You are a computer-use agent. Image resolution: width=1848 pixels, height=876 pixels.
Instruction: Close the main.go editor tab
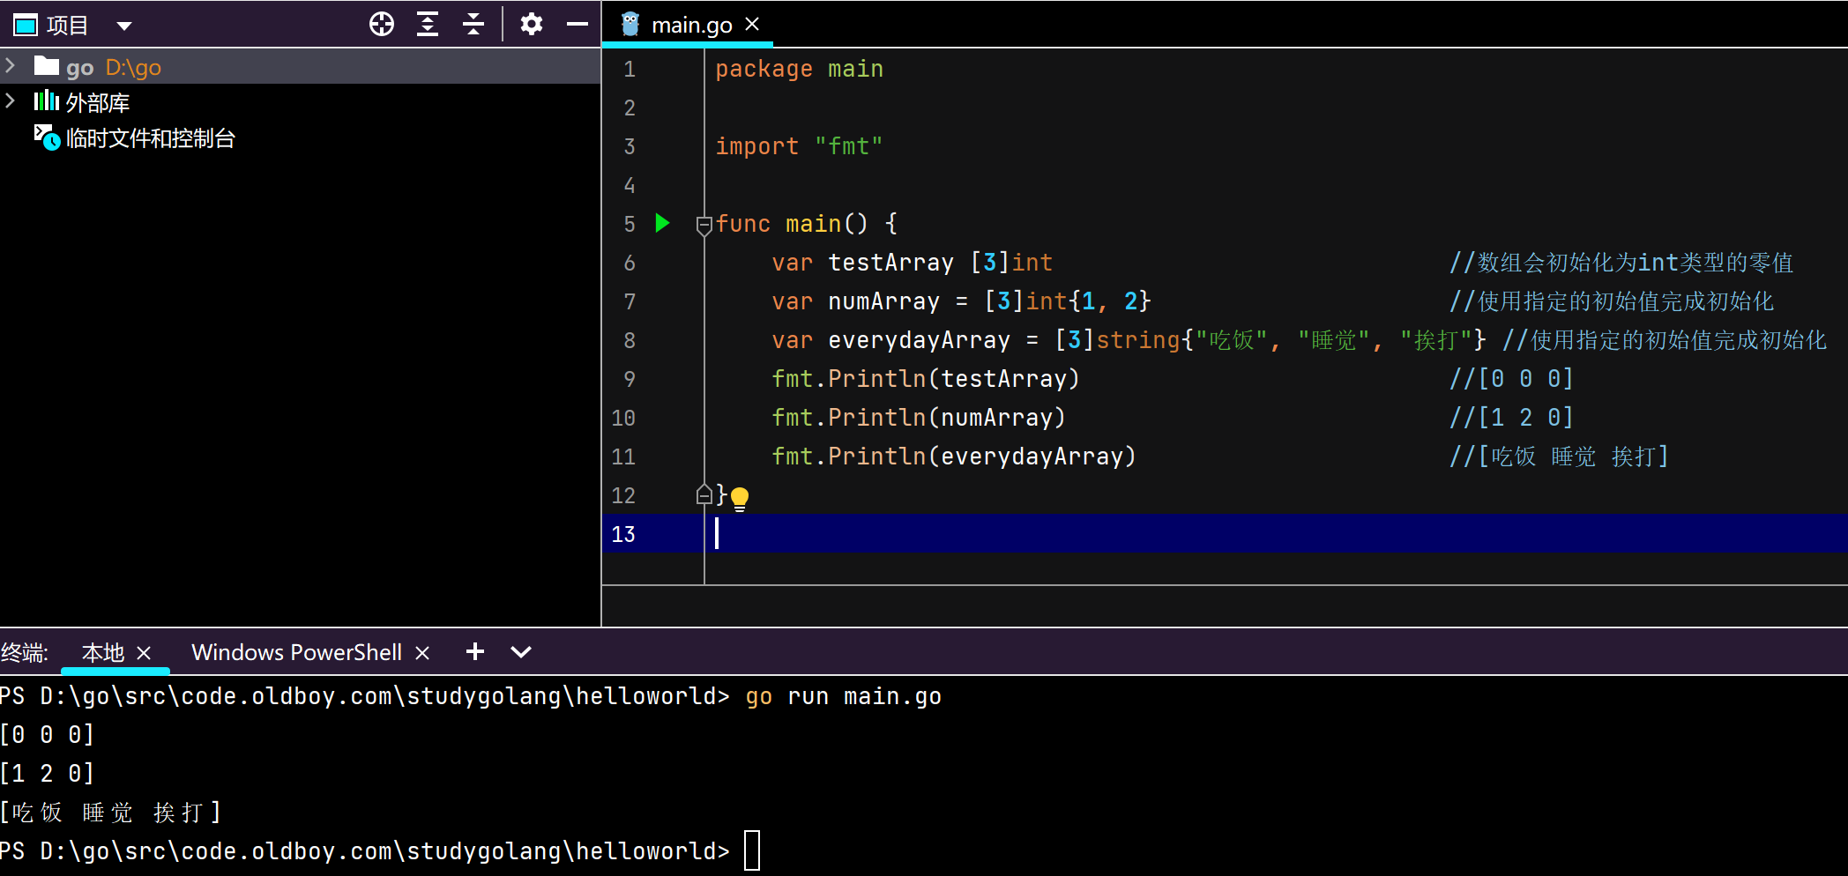(x=752, y=25)
